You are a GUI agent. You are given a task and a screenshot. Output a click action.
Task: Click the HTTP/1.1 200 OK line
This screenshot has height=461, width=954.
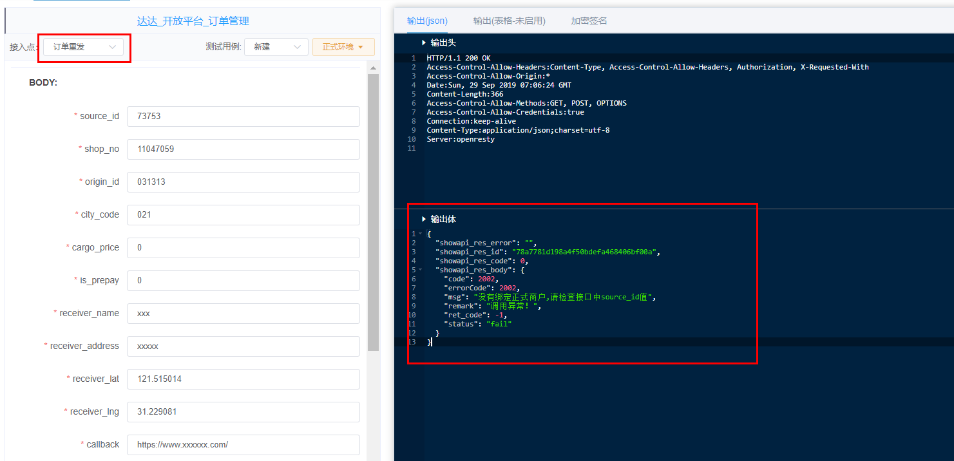pyautogui.click(x=459, y=58)
